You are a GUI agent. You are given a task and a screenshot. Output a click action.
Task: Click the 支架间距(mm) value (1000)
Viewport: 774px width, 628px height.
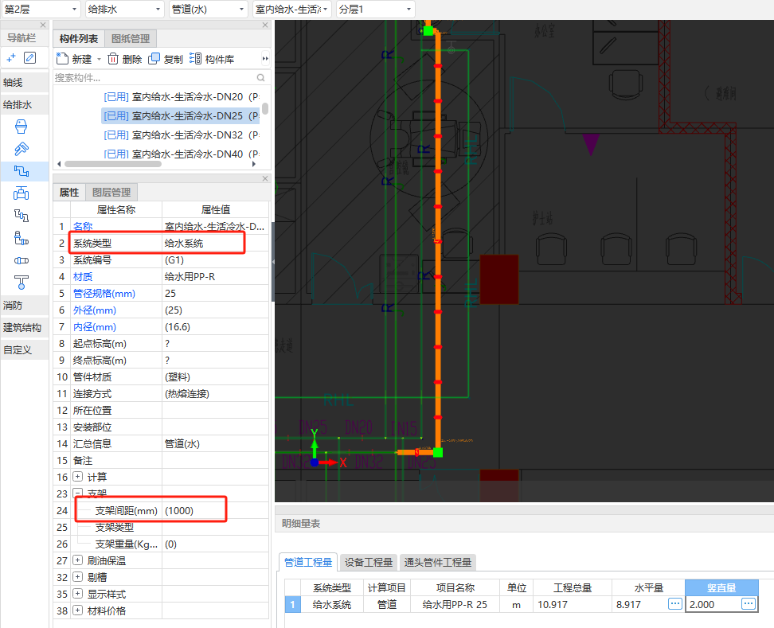tap(215, 510)
